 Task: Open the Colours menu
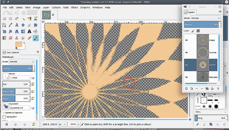click(56, 8)
